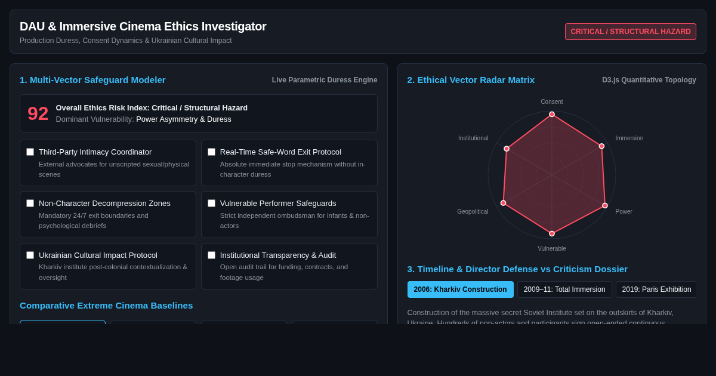Click Absolute immediate stop mechanism description
This screenshot has height=376, width=716.
[x=293, y=169]
